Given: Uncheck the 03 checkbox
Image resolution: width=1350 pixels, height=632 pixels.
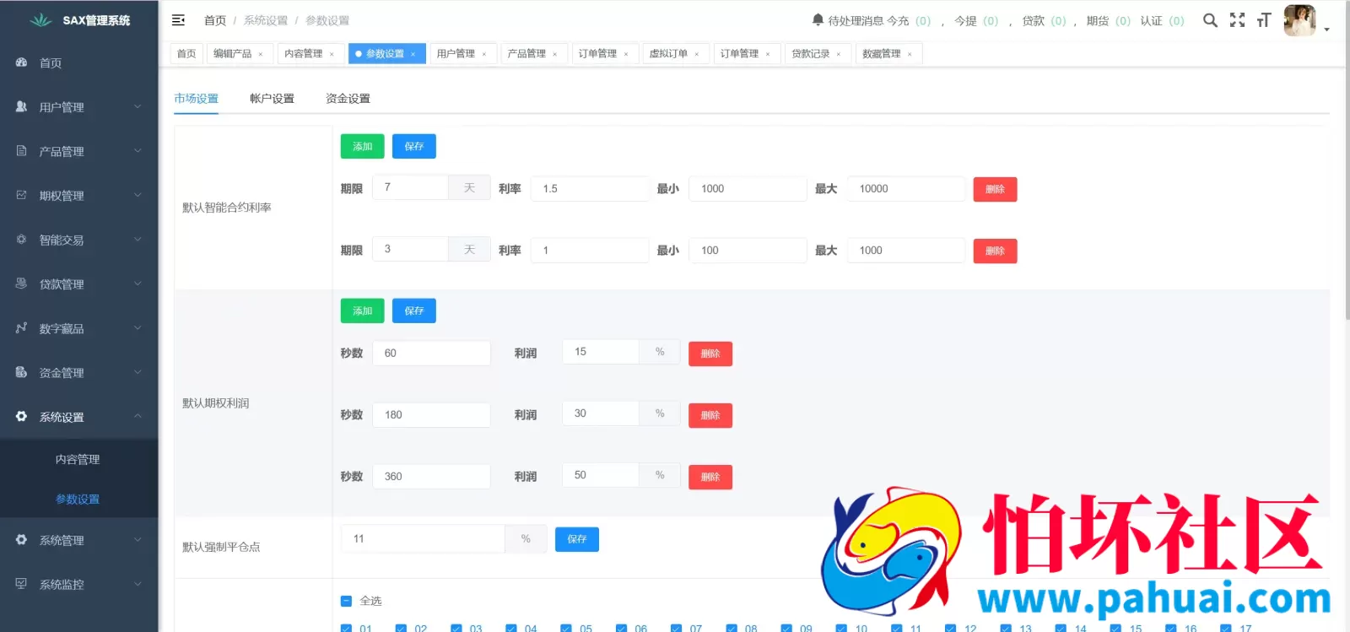Looking at the screenshot, I should coord(456,629).
